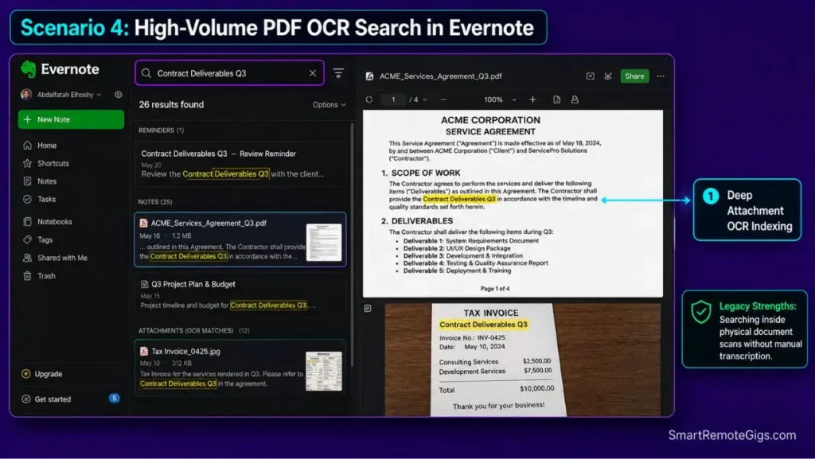Click the results list scrollbar
Viewport: 815px width, 459px height.
[x=353, y=244]
